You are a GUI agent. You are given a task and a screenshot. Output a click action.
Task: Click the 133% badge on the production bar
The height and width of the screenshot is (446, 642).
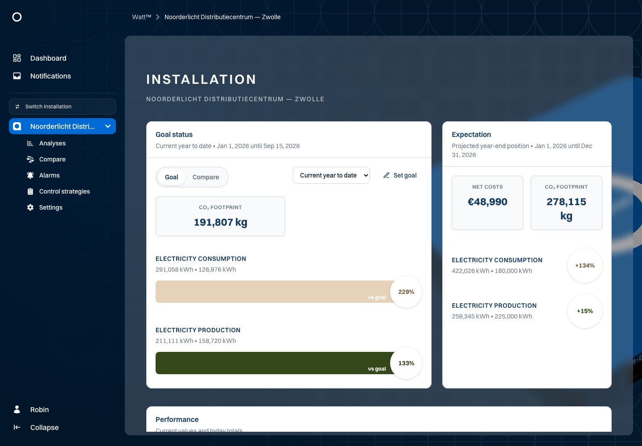point(406,363)
